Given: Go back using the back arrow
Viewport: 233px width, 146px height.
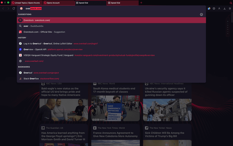Looking at the screenshot, I should point(3,9).
